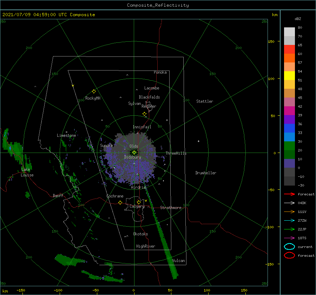Click the Sylvan label
This screenshot has width=316, height=295.
[134, 103]
